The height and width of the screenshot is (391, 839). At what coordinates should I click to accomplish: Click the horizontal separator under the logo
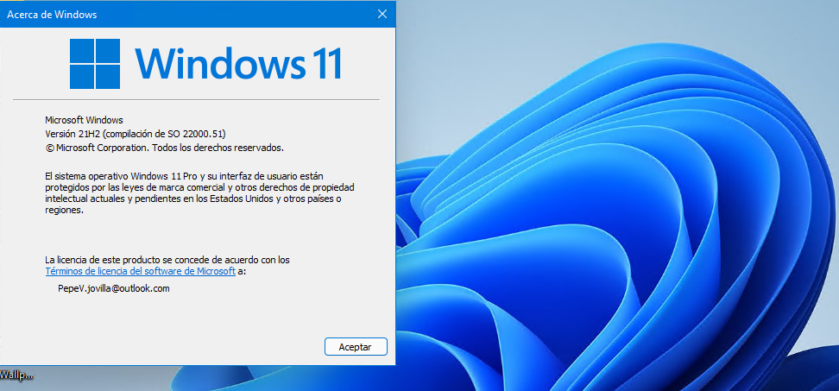pyautogui.click(x=199, y=99)
